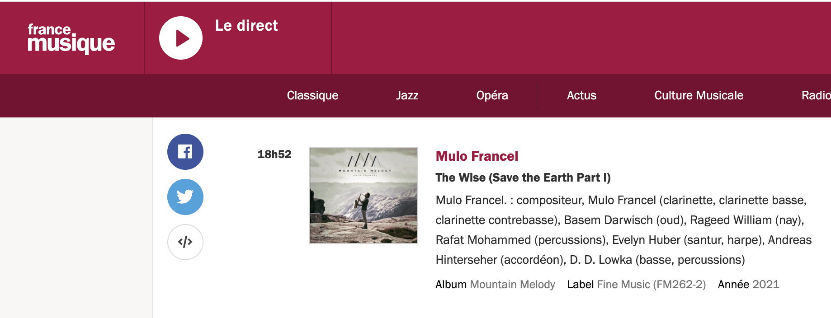Play the live stream button
831x318 pixels.
pyautogui.click(x=181, y=38)
